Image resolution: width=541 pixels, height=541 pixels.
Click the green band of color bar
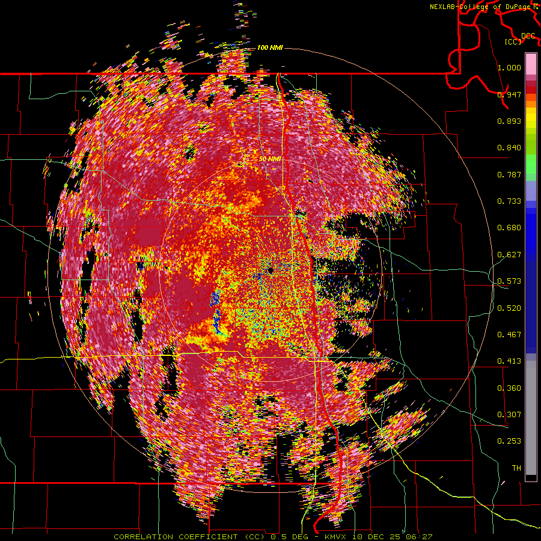531,164
